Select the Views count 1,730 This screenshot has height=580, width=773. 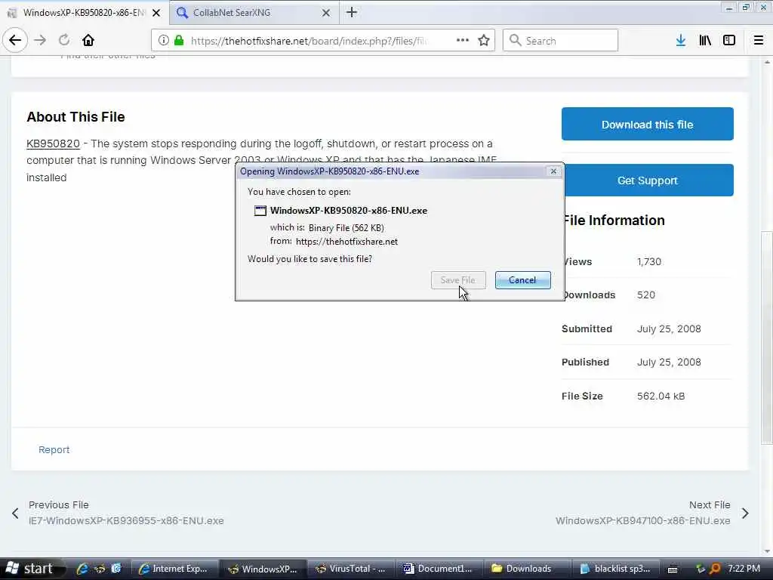tap(648, 262)
